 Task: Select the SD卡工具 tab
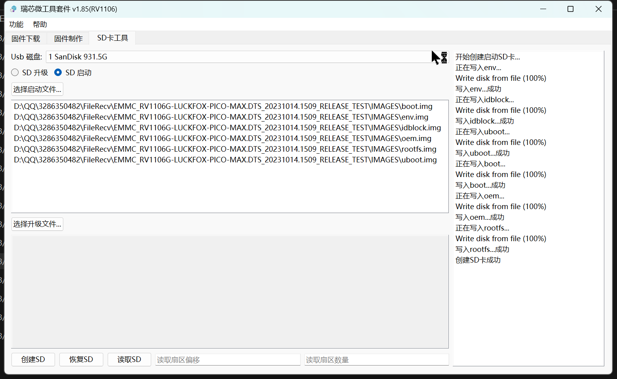113,38
